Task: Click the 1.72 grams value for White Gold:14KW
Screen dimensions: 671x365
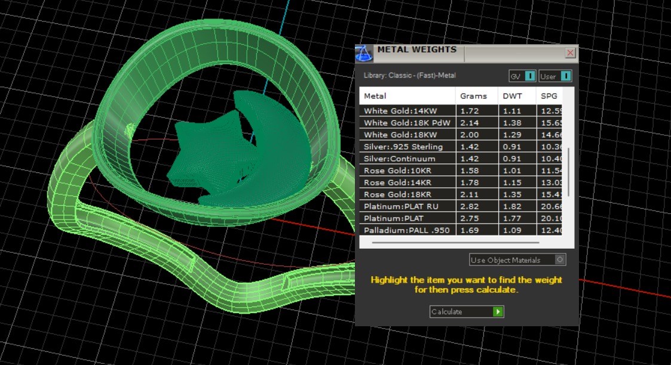Action: coord(470,110)
